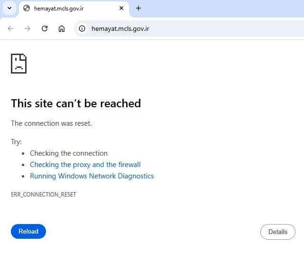View site information icon in address bar
Image resolution: width=304 pixels, height=253 pixels.
point(82,28)
